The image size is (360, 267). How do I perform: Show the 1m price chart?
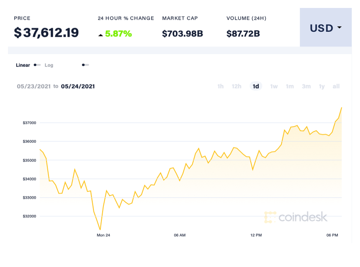tap(290, 86)
